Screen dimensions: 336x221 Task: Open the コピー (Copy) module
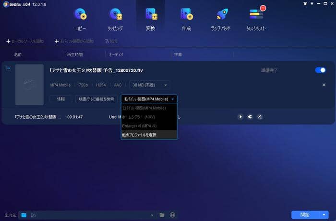click(81, 19)
